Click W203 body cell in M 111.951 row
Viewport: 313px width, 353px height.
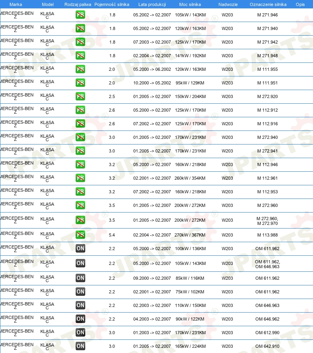[227, 83]
